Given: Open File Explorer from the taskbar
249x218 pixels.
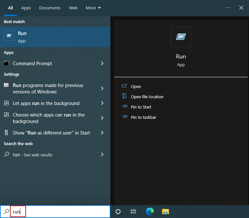Looking at the screenshot, I should tap(166, 212).
